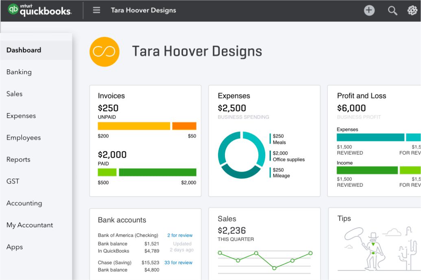Click the Invoices card heading

click(x=111, y=96)
